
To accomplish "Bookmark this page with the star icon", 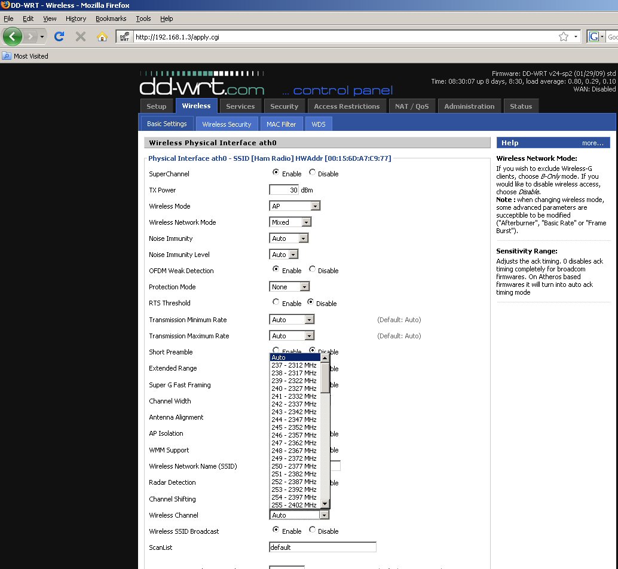I will coord(564,36).
